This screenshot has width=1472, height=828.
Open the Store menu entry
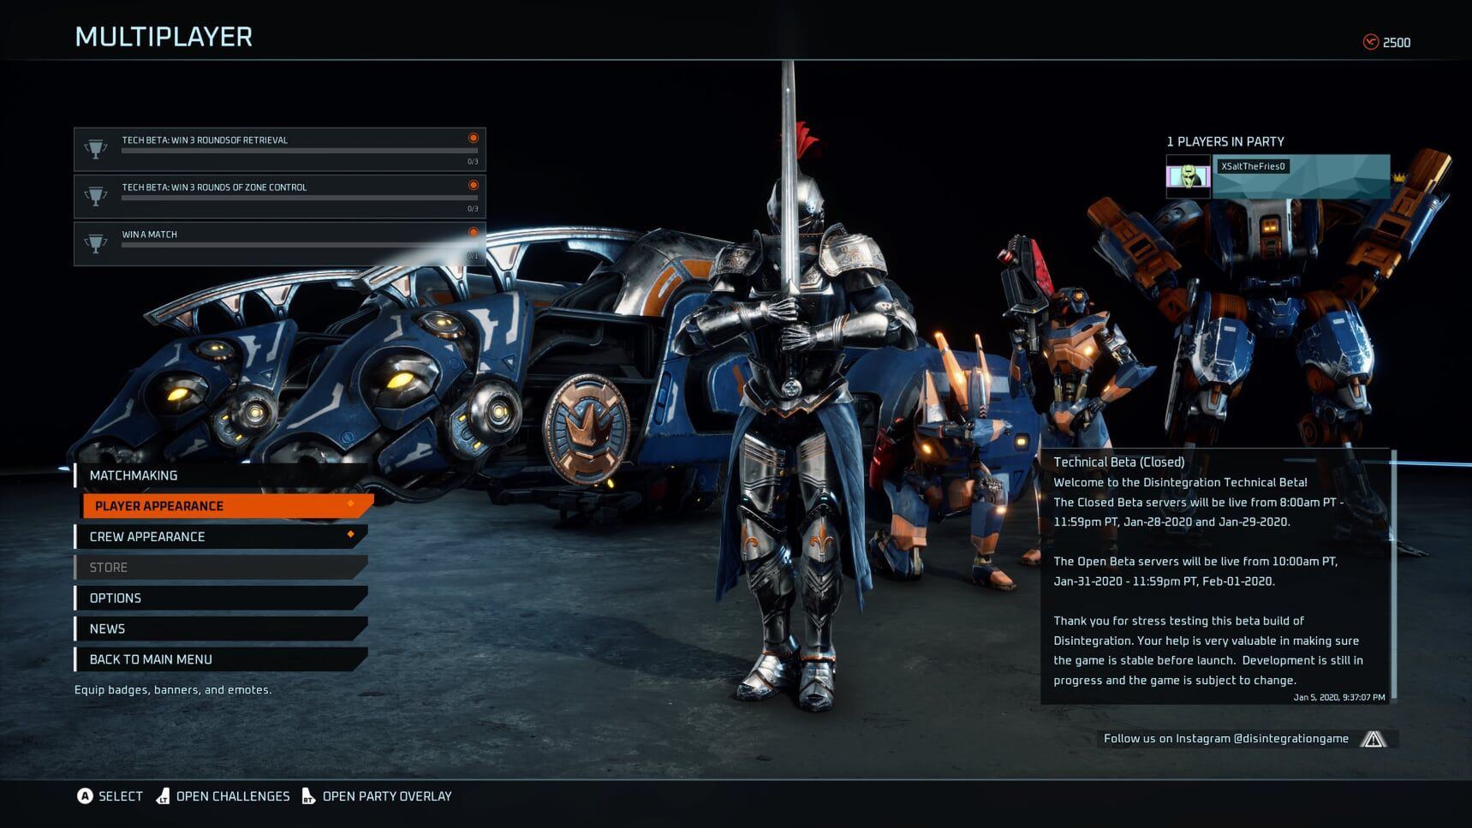[x=221, y=568]
